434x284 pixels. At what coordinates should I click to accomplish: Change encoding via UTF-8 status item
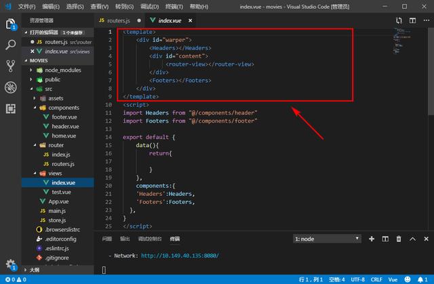(x=357, y=279)
